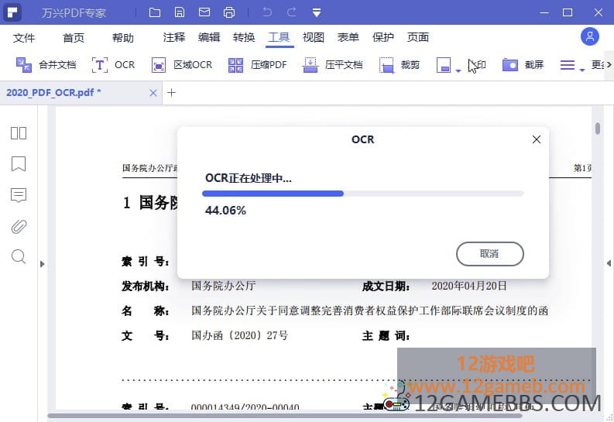
Task: Click the 国办函〔2020〕27号 text
Action: [240, 335]
